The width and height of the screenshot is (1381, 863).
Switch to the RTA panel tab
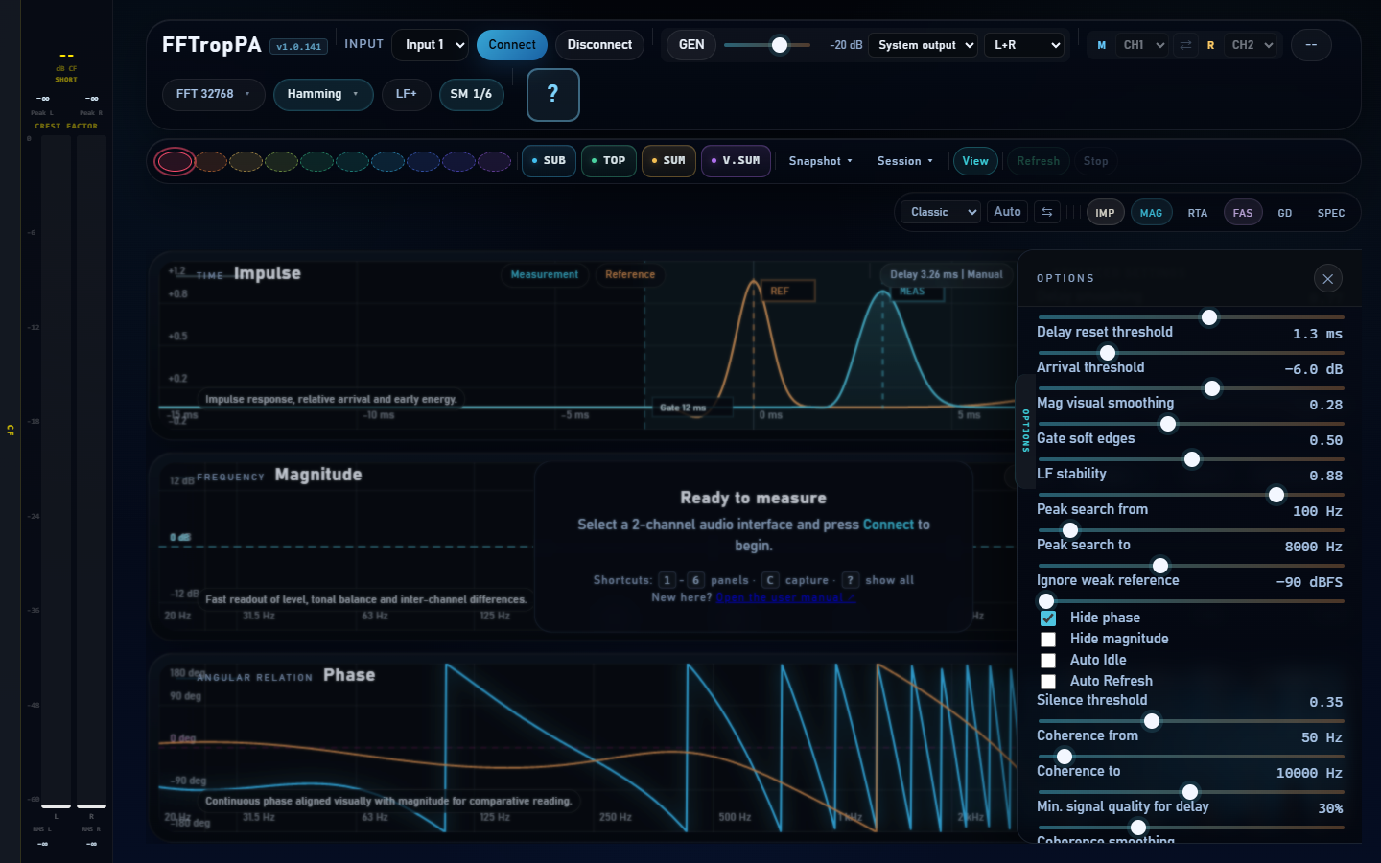[1198, 213]
